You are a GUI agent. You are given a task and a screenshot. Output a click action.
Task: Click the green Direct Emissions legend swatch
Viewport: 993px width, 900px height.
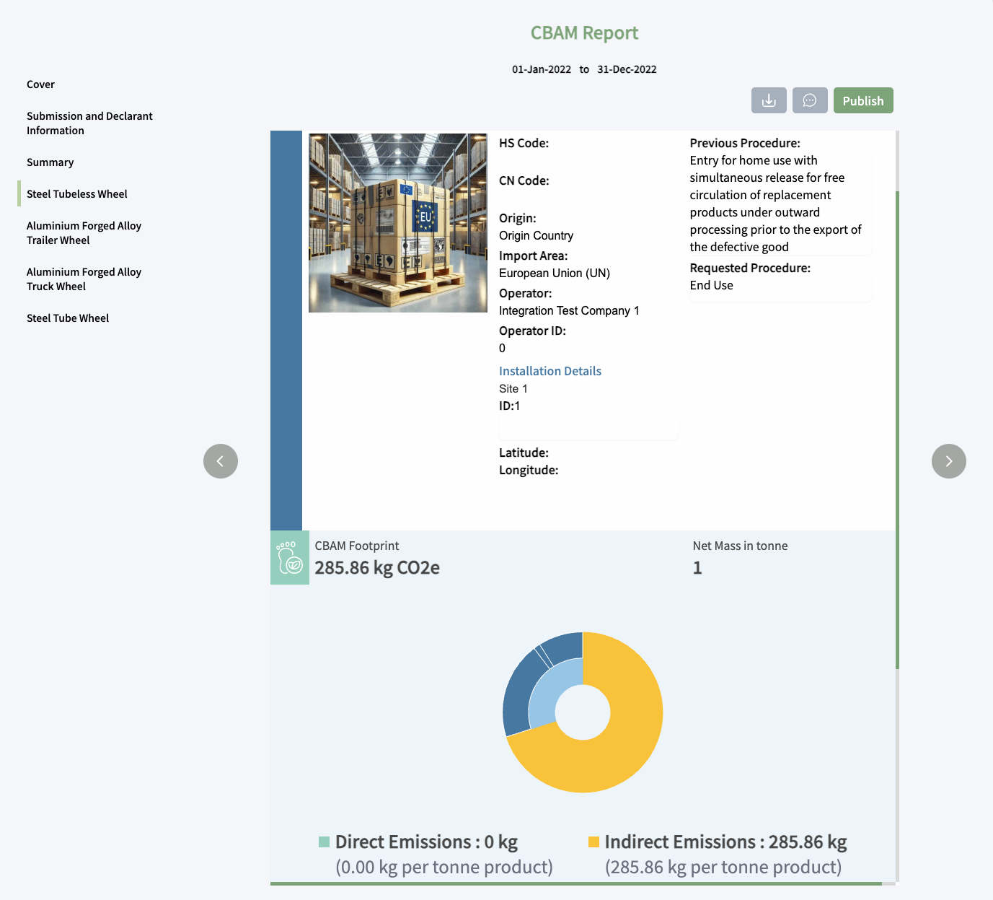click(x=324, y=842)
